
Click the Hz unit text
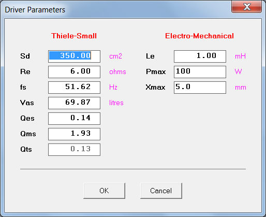pyautogui.click(x=113, y=87)
